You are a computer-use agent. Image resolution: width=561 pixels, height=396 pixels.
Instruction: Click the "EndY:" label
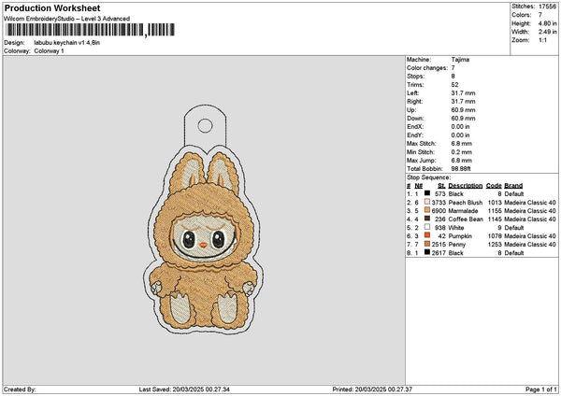[x=415, y=135]
